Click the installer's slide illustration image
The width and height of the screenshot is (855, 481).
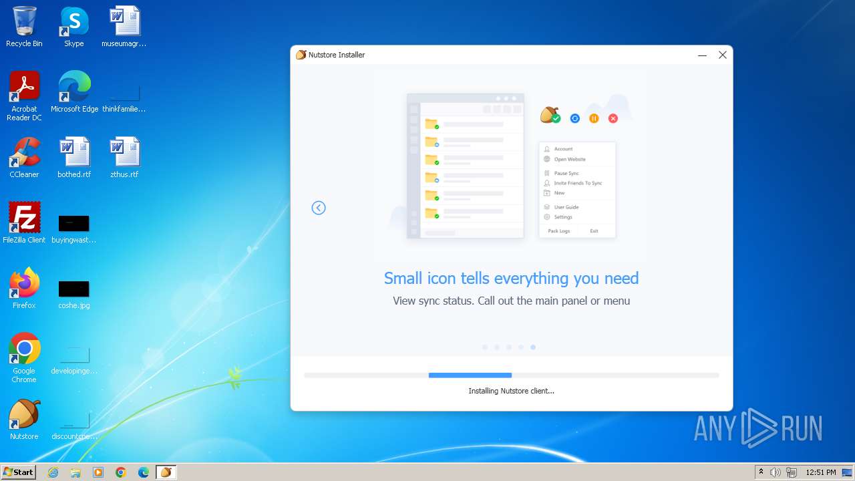click(512, 166)
